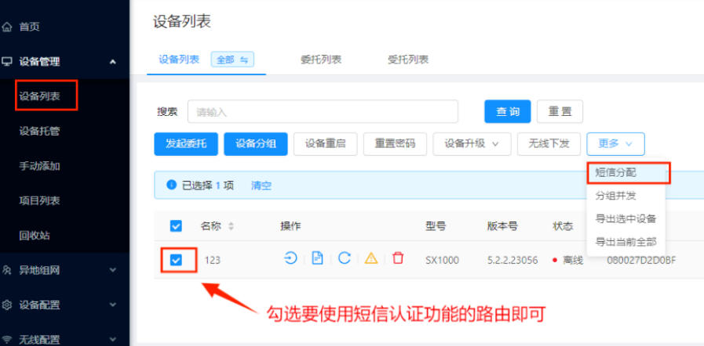This screenshot has height=346, width=704.
Task: Collapse the 设备管理 sidebar section
Action: pyautogui.click(x=112, y=62)
